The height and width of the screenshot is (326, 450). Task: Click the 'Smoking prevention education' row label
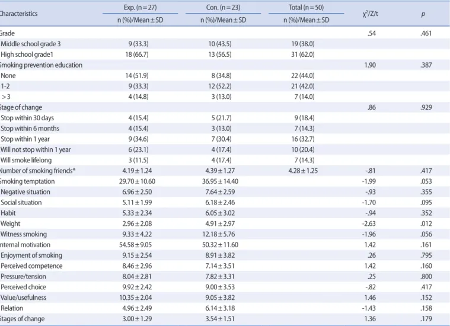(x=41, y=65)
